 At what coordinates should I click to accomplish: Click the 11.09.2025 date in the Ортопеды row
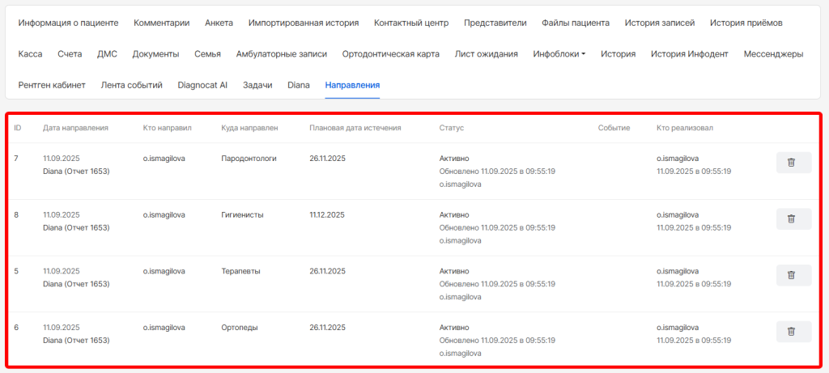click(62, 327)
